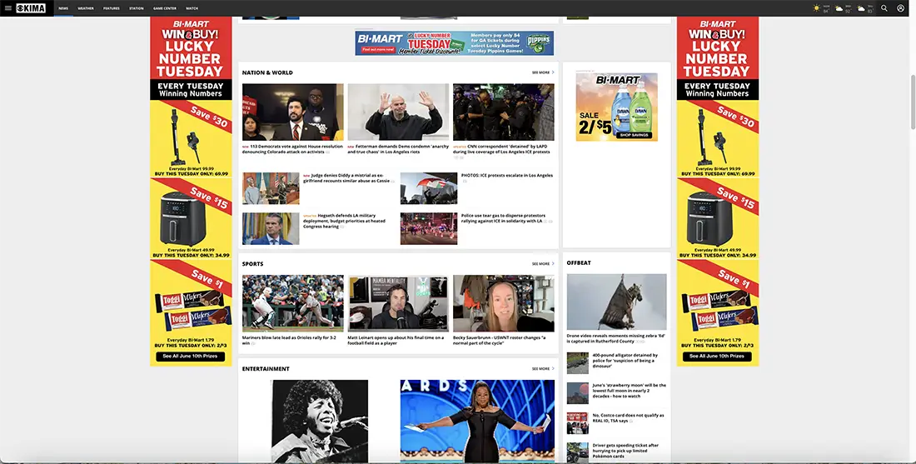Click the ICE protest flag thumbnail

429,188
